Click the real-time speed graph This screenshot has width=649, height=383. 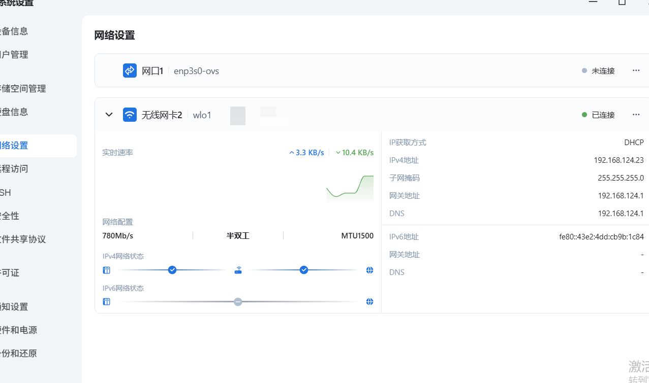click(350, 189)
